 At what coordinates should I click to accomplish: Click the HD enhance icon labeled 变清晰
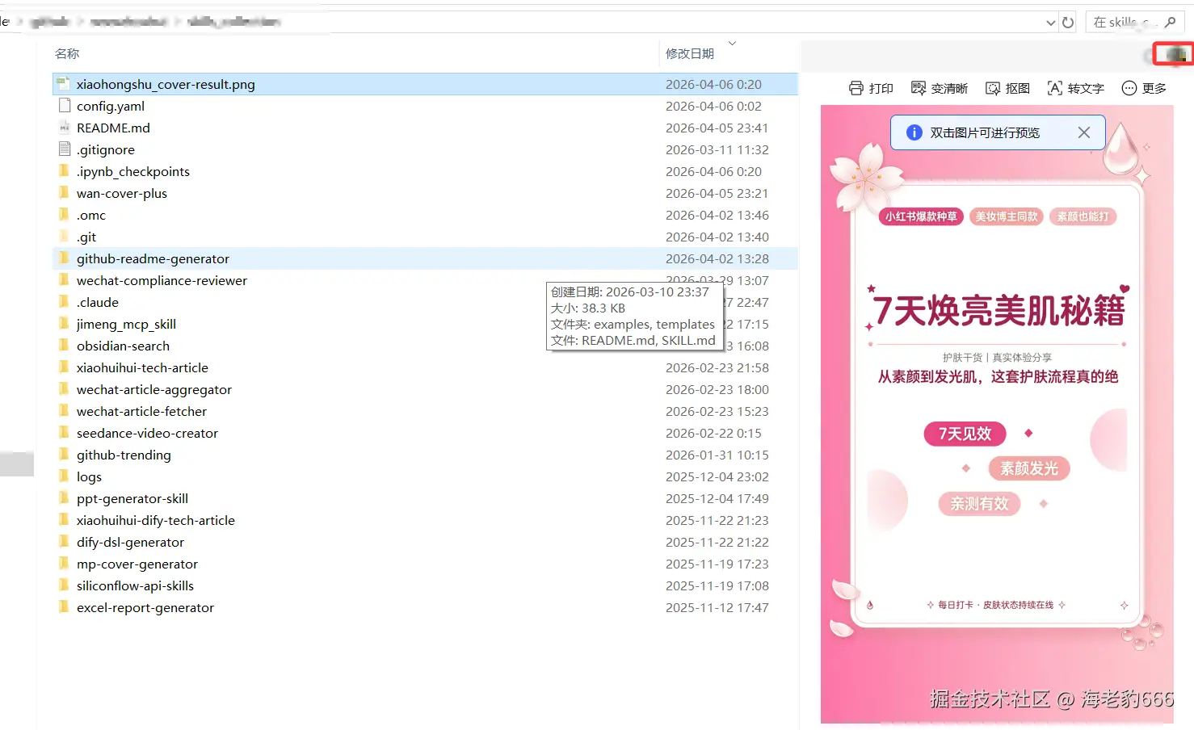[x=919, y=88]
